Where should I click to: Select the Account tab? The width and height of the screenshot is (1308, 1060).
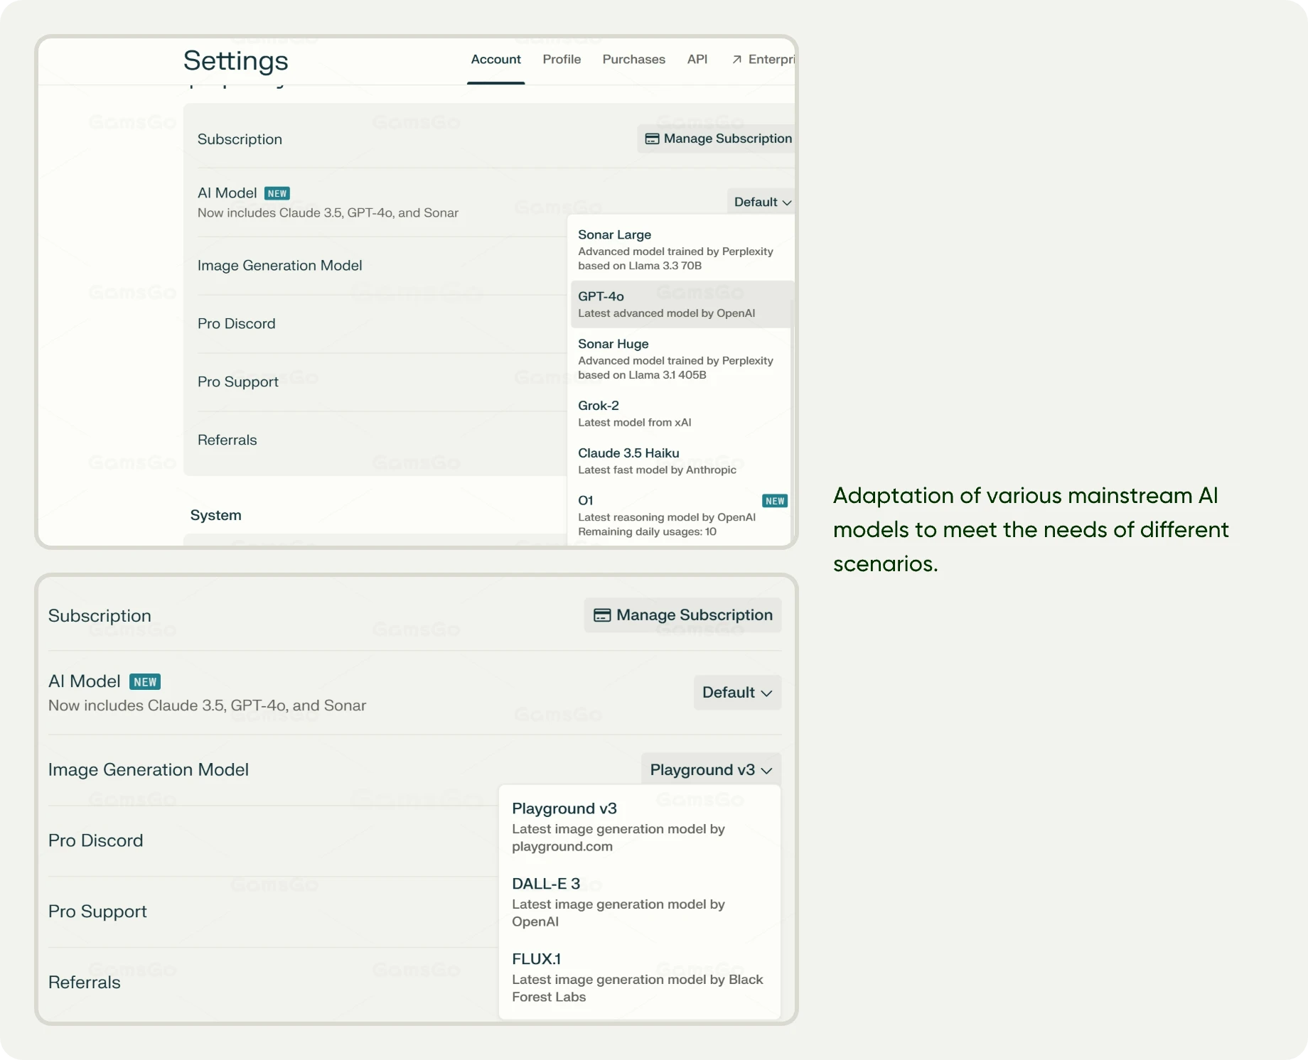point(495,60)
